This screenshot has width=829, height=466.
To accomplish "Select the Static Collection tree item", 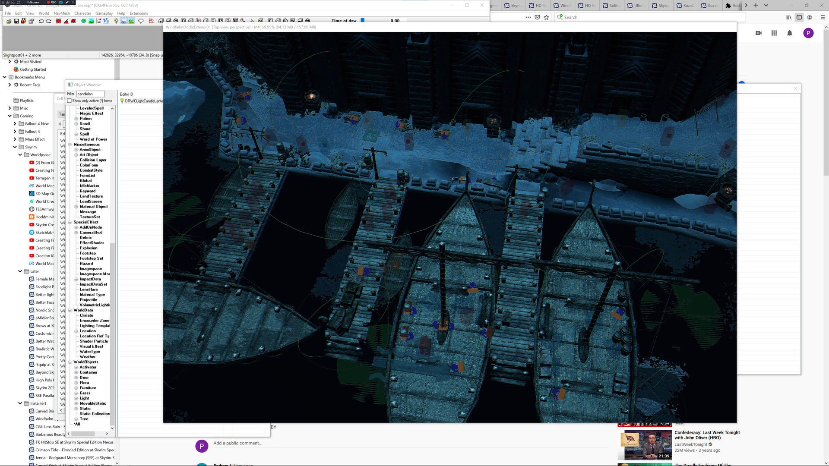I will 95,414.
